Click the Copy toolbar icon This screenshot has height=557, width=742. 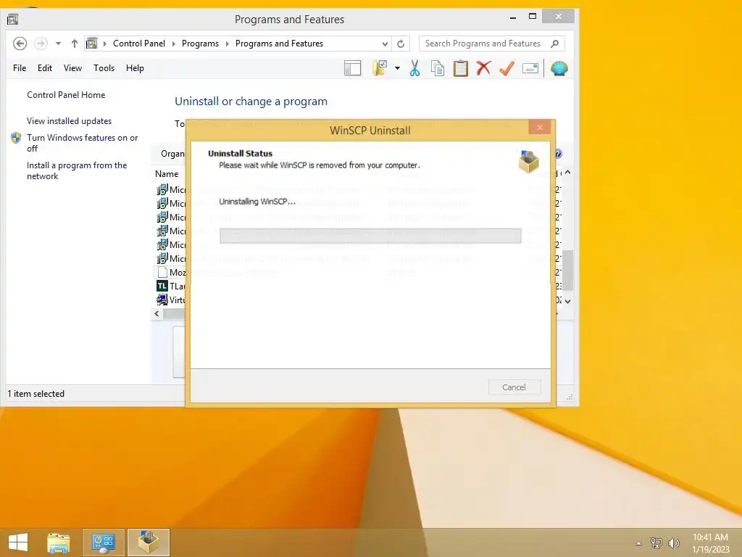pyautogui.click(x=438, y=69)
